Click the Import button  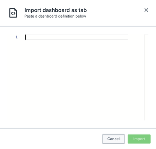pos(139,139)
